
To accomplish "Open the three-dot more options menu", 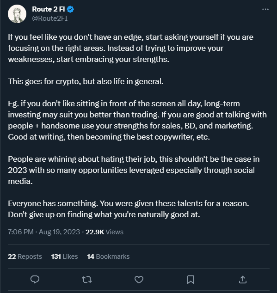I will [265, 9].
